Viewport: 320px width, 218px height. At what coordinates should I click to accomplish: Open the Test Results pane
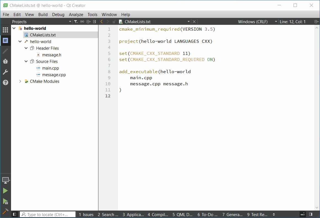257,214
